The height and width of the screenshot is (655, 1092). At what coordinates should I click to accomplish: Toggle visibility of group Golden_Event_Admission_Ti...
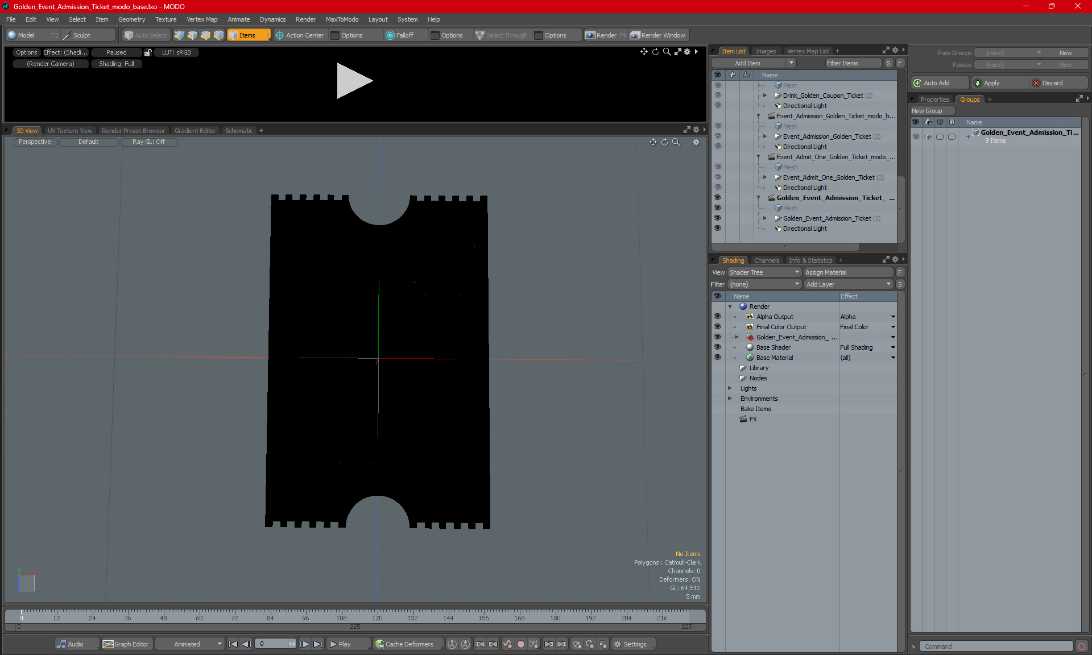click(x=916, y=136)
